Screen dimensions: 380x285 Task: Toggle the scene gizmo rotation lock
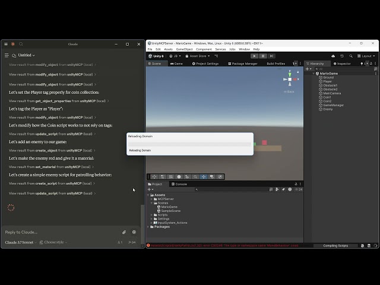(x=298, y=72)
